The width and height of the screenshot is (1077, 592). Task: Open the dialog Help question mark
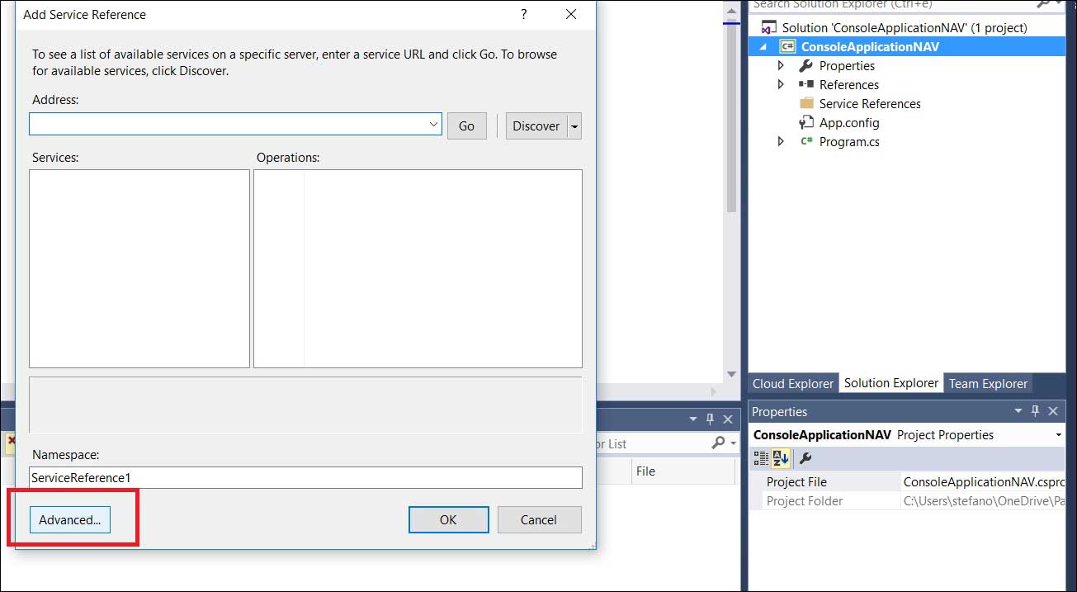524,14
